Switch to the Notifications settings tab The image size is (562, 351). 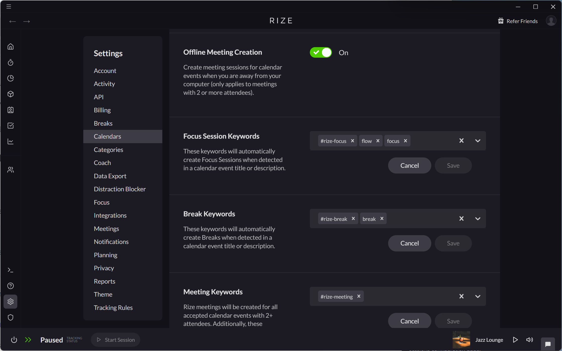(x=111, y=242)
